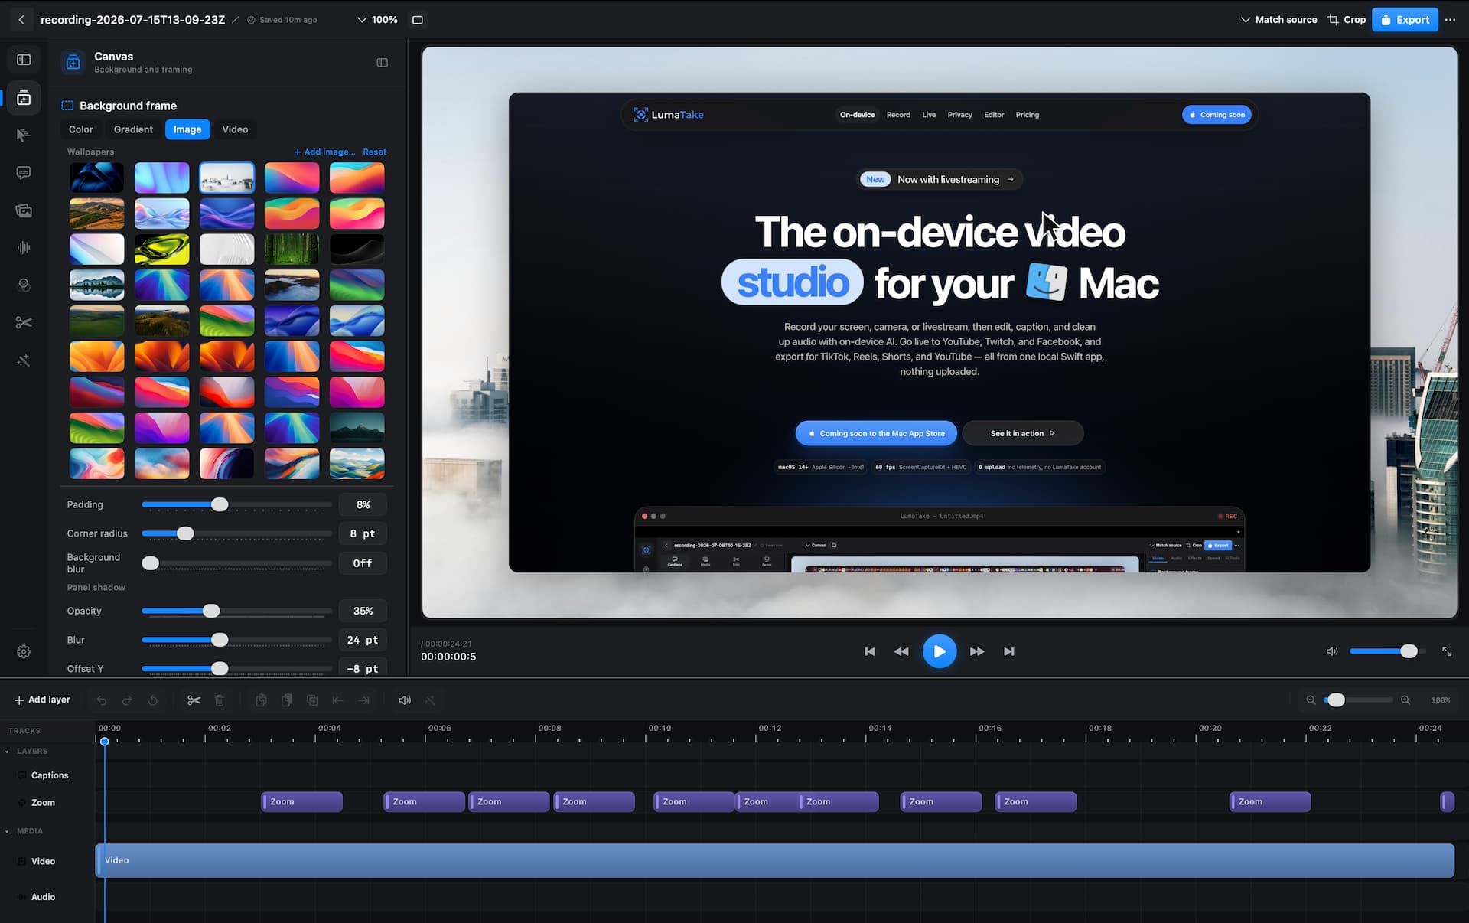Click the Blur 24 pt value field

(363, 640)
